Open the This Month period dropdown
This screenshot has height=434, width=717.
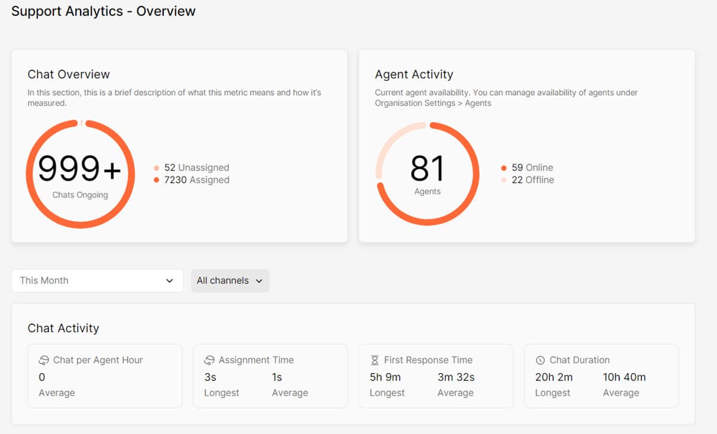click(x=97, y=280)
